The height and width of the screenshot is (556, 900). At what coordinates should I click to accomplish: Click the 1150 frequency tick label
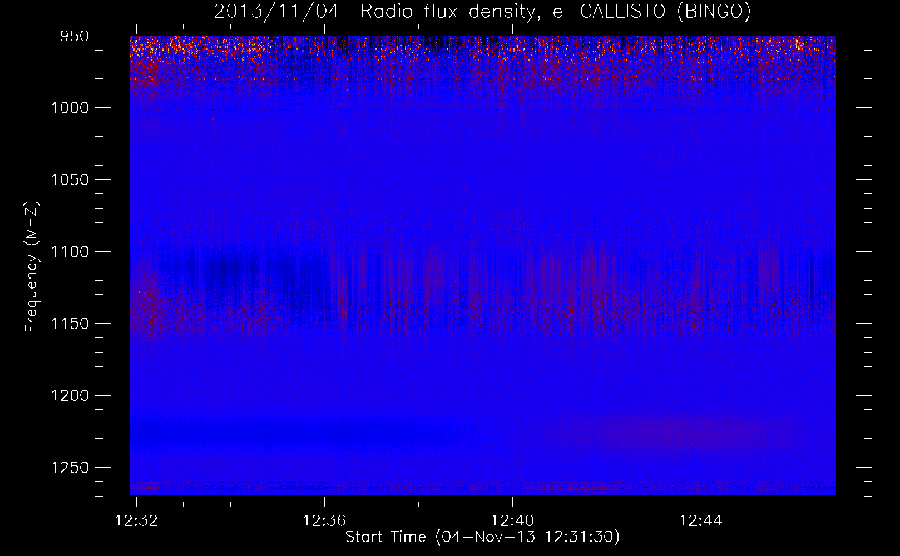pyautogui.click(x=70, y=324)
